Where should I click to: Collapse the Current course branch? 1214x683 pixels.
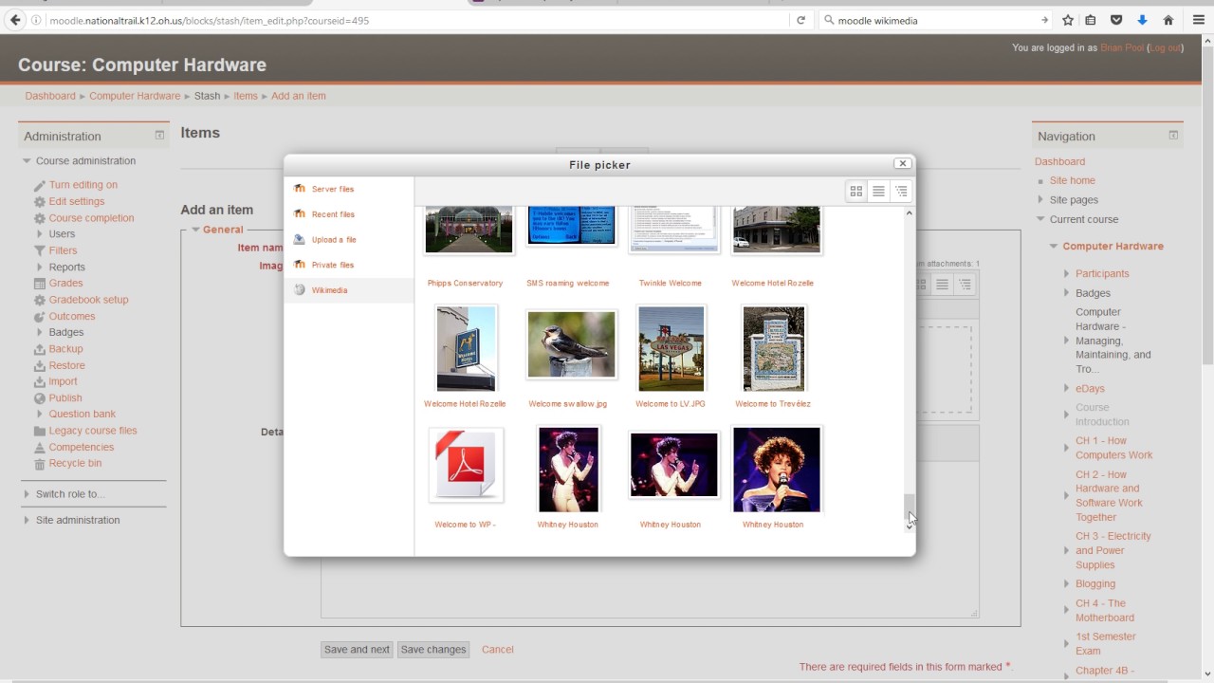[x=1040, y=219]
